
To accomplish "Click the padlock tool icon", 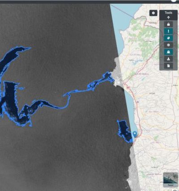I will pos(168,24).
